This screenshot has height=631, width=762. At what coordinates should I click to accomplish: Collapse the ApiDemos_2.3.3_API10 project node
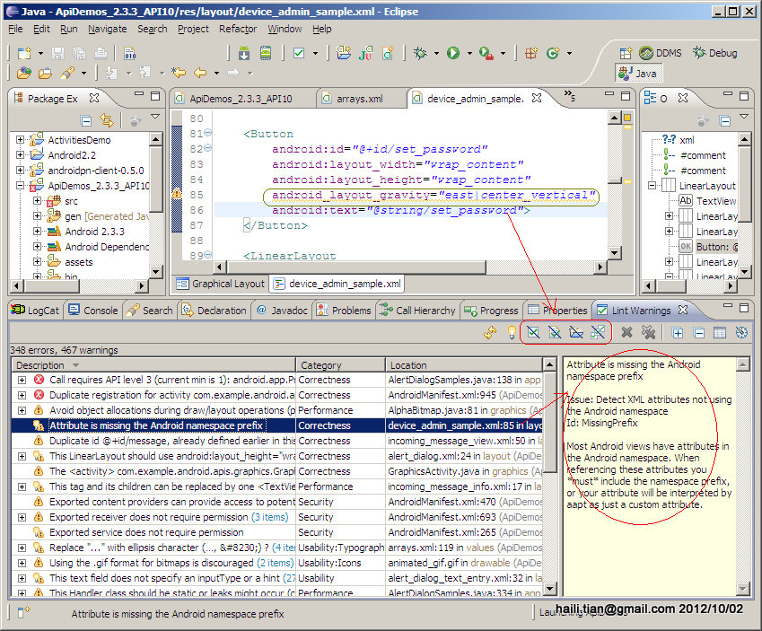coord(20,185)
